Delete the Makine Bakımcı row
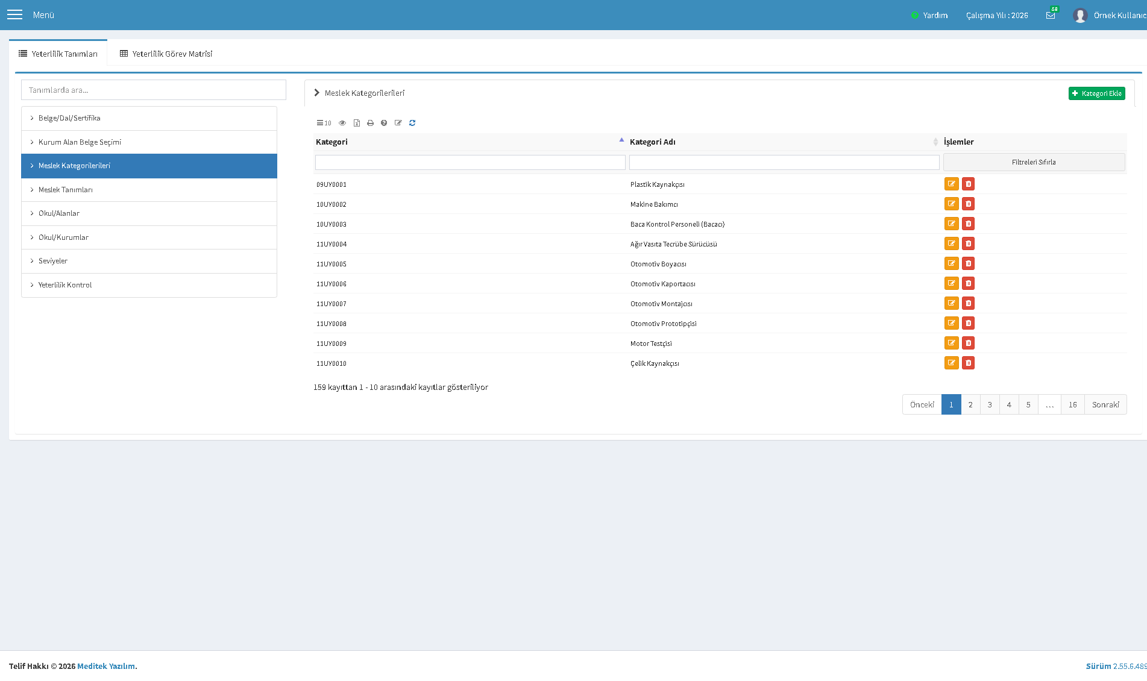This screenshot has height=681, width=1147. tap(968, 204)
